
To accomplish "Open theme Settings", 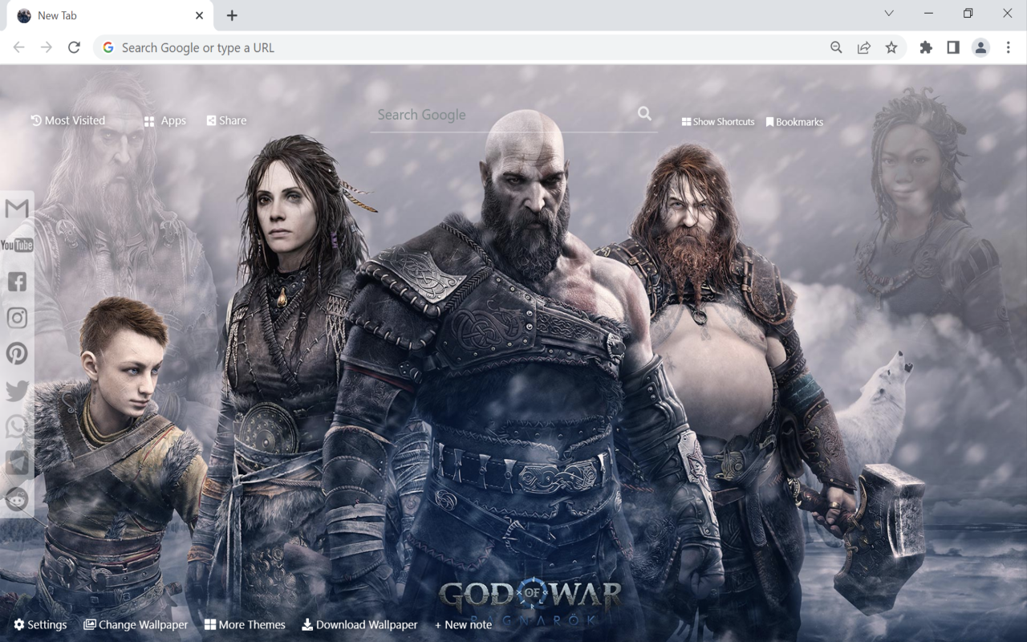I will 40,624.
